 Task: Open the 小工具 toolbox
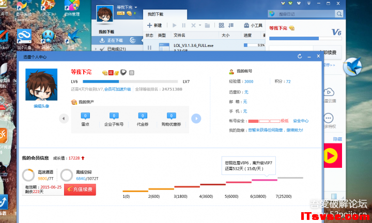[253, 25]
